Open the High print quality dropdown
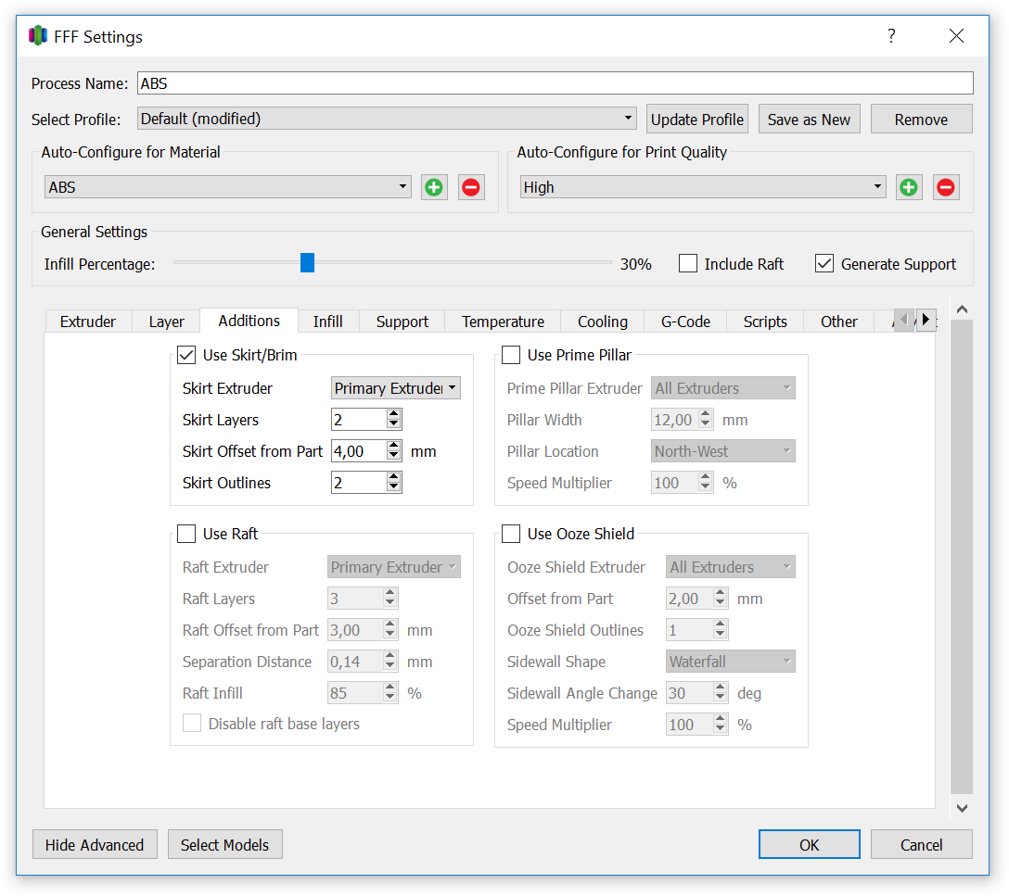The height and width of the screenshot is (896, 1009). (x=703, y=187)
